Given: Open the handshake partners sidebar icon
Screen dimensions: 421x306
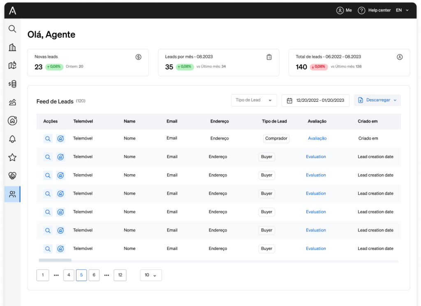Looking at the screenshot, I should [12, 175].
